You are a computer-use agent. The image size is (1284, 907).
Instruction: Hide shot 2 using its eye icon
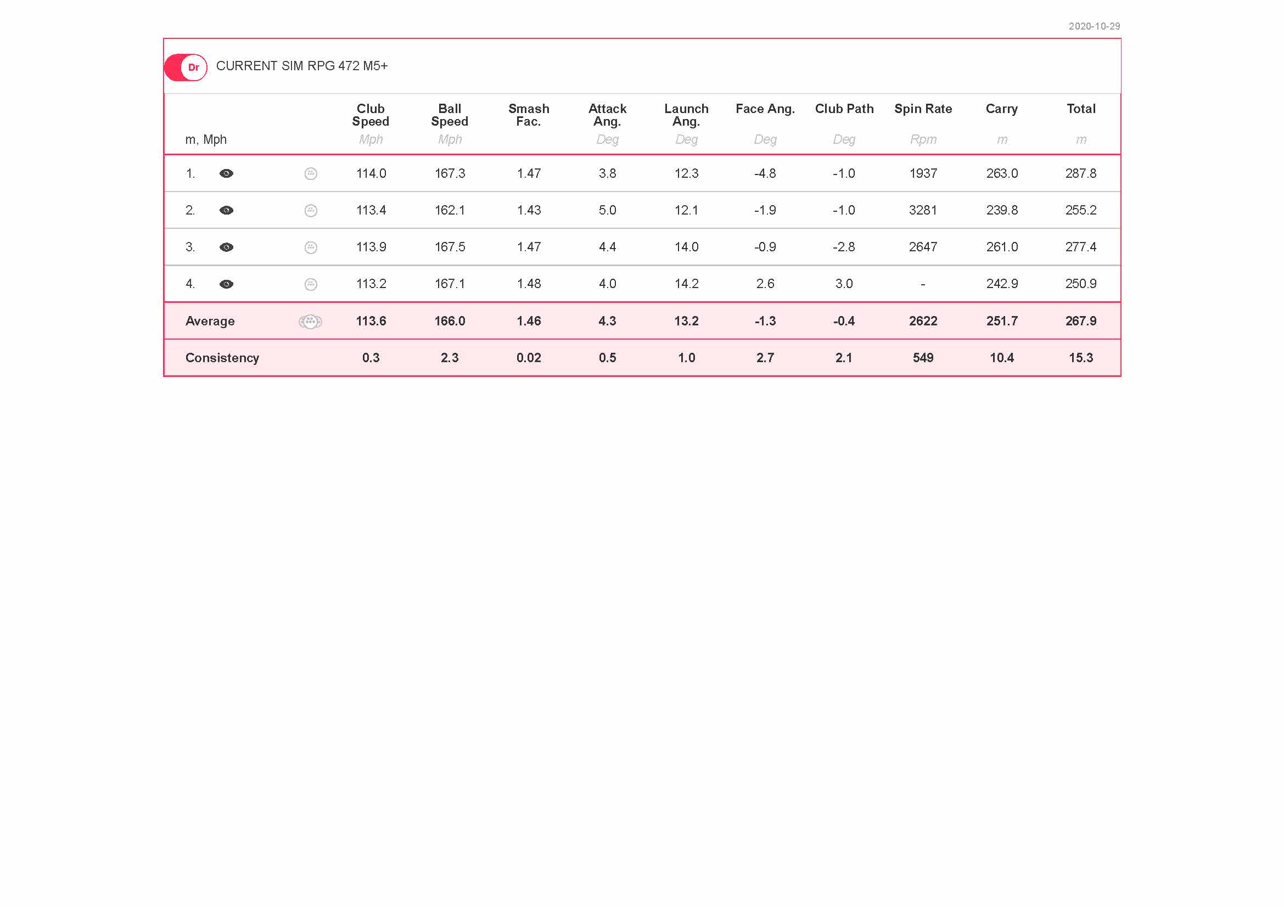click(227, 211)
